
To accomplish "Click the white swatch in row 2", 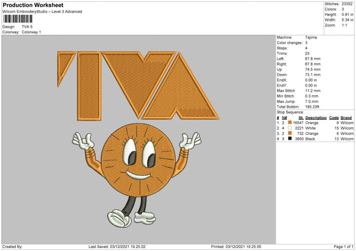I will [x=290, y=128].
